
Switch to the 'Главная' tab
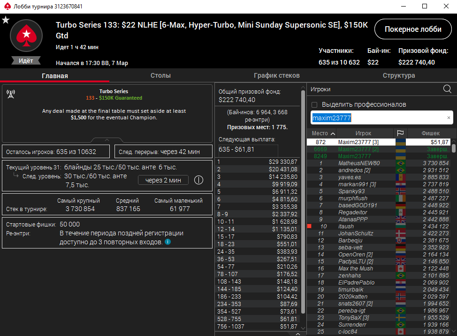[55, 75]
